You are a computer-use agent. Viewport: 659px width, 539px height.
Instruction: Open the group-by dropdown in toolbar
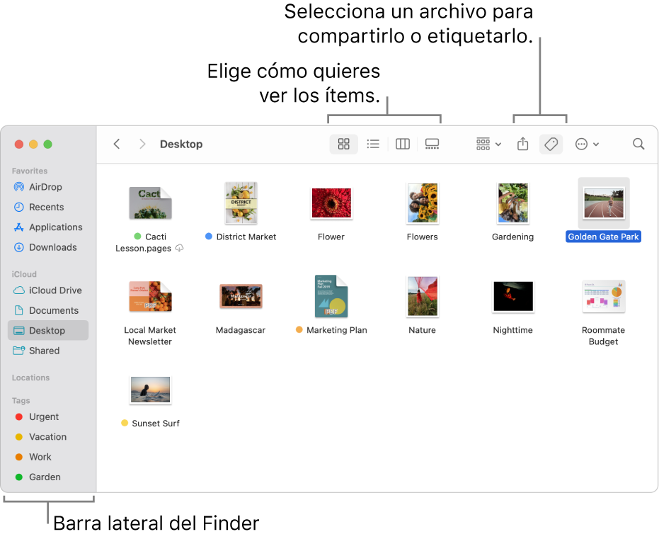click(488, 144)
